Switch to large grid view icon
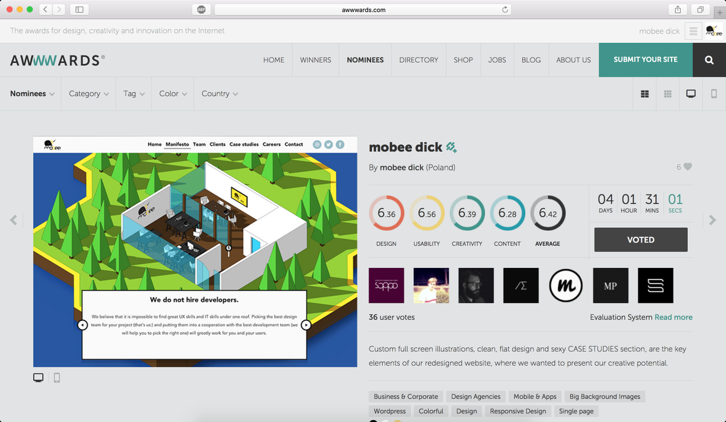 coord(645,94)
